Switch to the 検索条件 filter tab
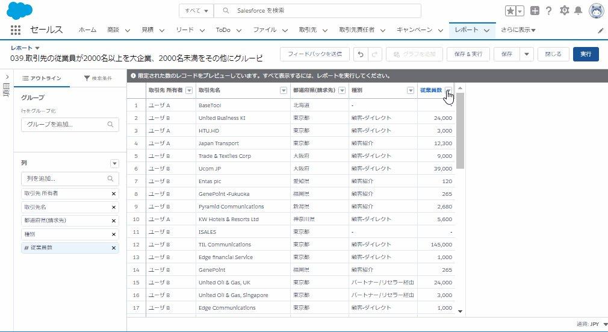 [x=98, y=78]
